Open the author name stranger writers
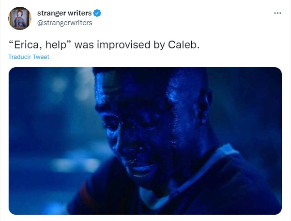 coord(64,13)
